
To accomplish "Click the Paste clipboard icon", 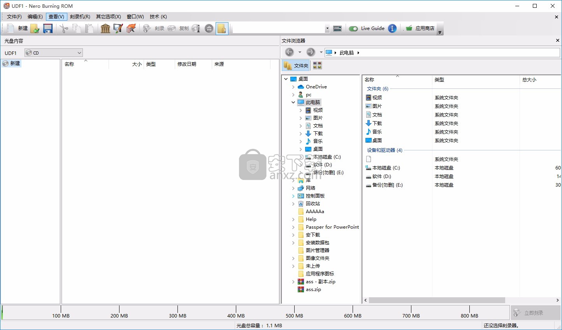I will point(90,28).
